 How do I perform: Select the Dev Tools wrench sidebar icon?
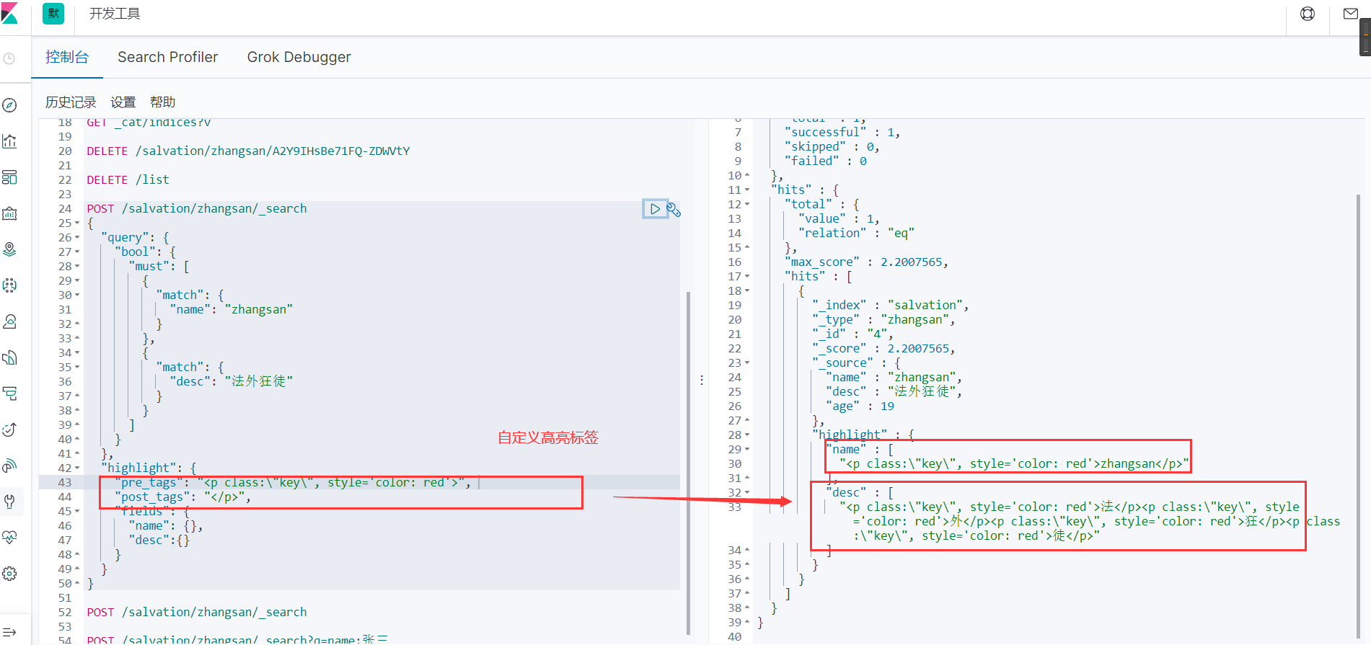pos(10,502)
